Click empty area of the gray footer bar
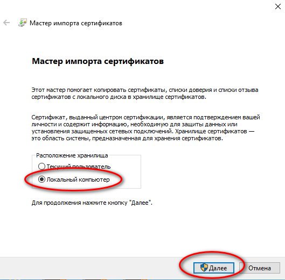285x280 pixels. [91, 268]
